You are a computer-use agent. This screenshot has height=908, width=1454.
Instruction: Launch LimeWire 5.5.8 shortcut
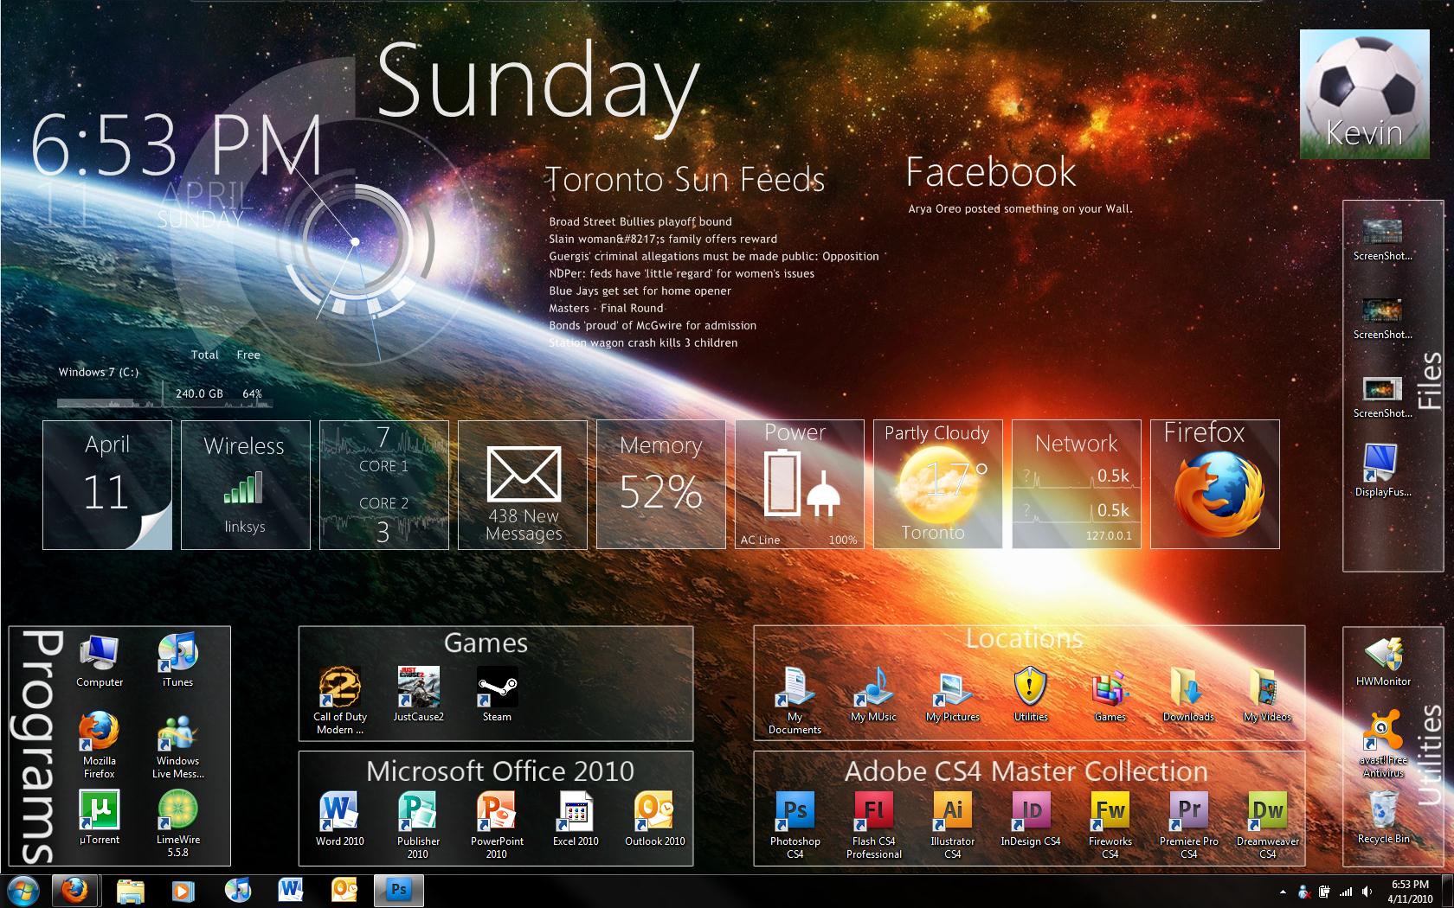177,823
